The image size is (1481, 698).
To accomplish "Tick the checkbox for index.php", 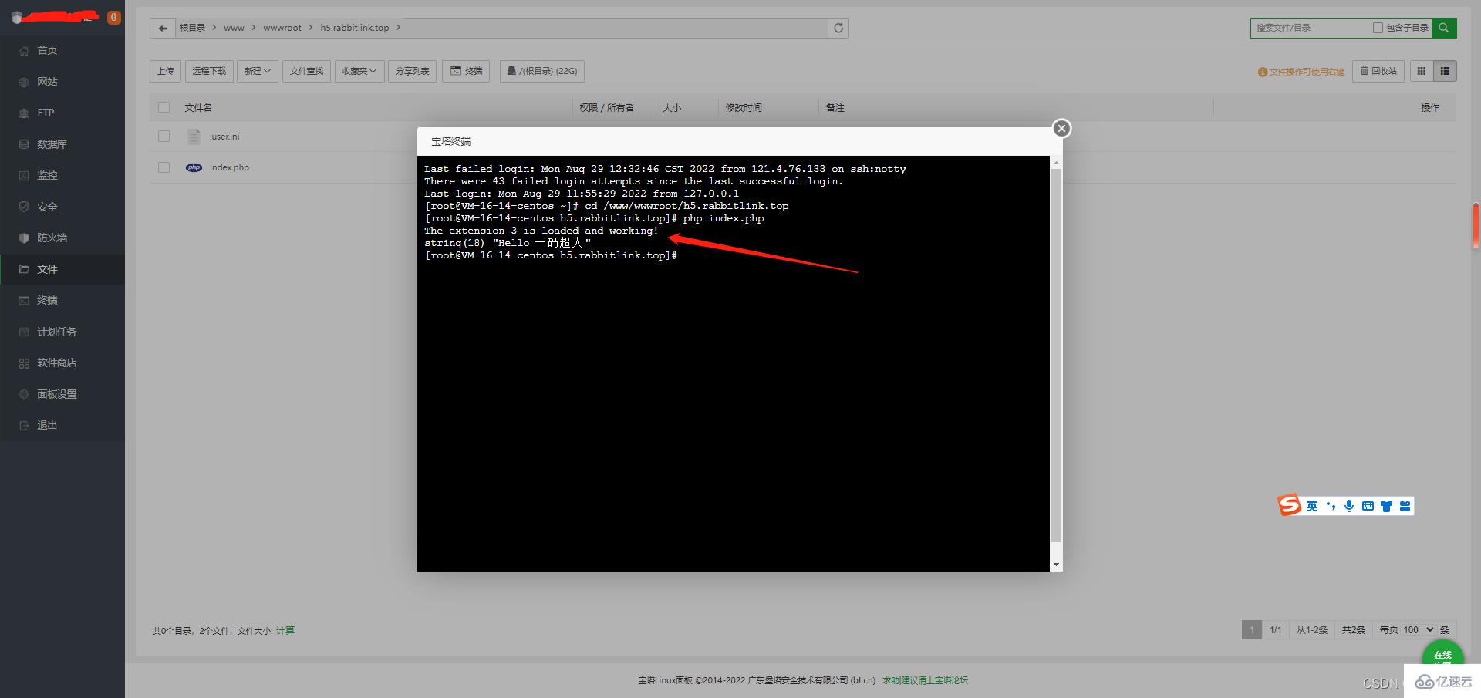I will (164, 167).
